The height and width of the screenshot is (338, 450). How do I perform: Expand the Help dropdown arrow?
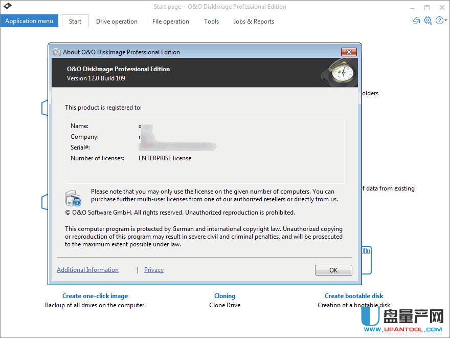click(x=446, y=21)
